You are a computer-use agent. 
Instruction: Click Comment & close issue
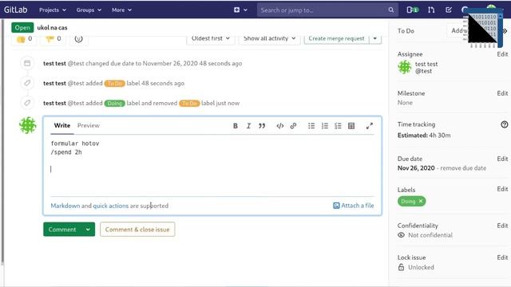pyautogui.click(x=137, y=230)
